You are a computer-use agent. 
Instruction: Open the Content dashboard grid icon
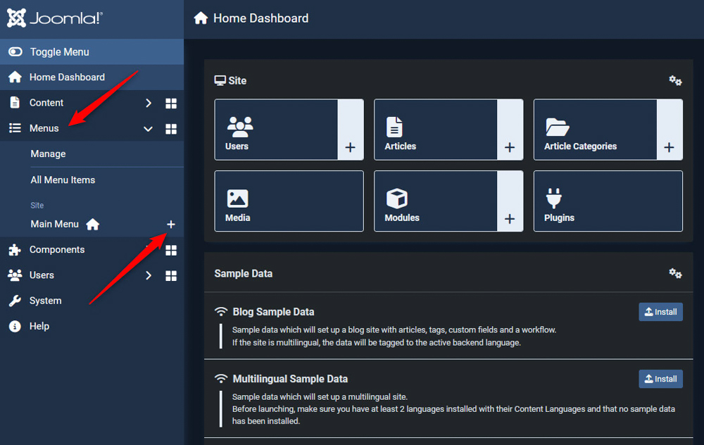171,103
